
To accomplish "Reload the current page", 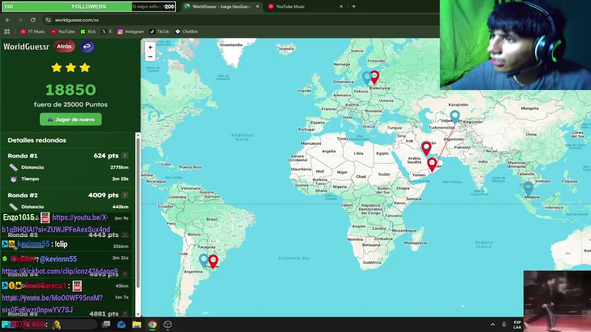I will 33,20.
